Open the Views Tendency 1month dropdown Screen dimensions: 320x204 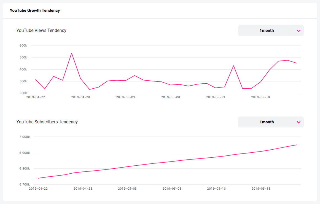[271, 31]
